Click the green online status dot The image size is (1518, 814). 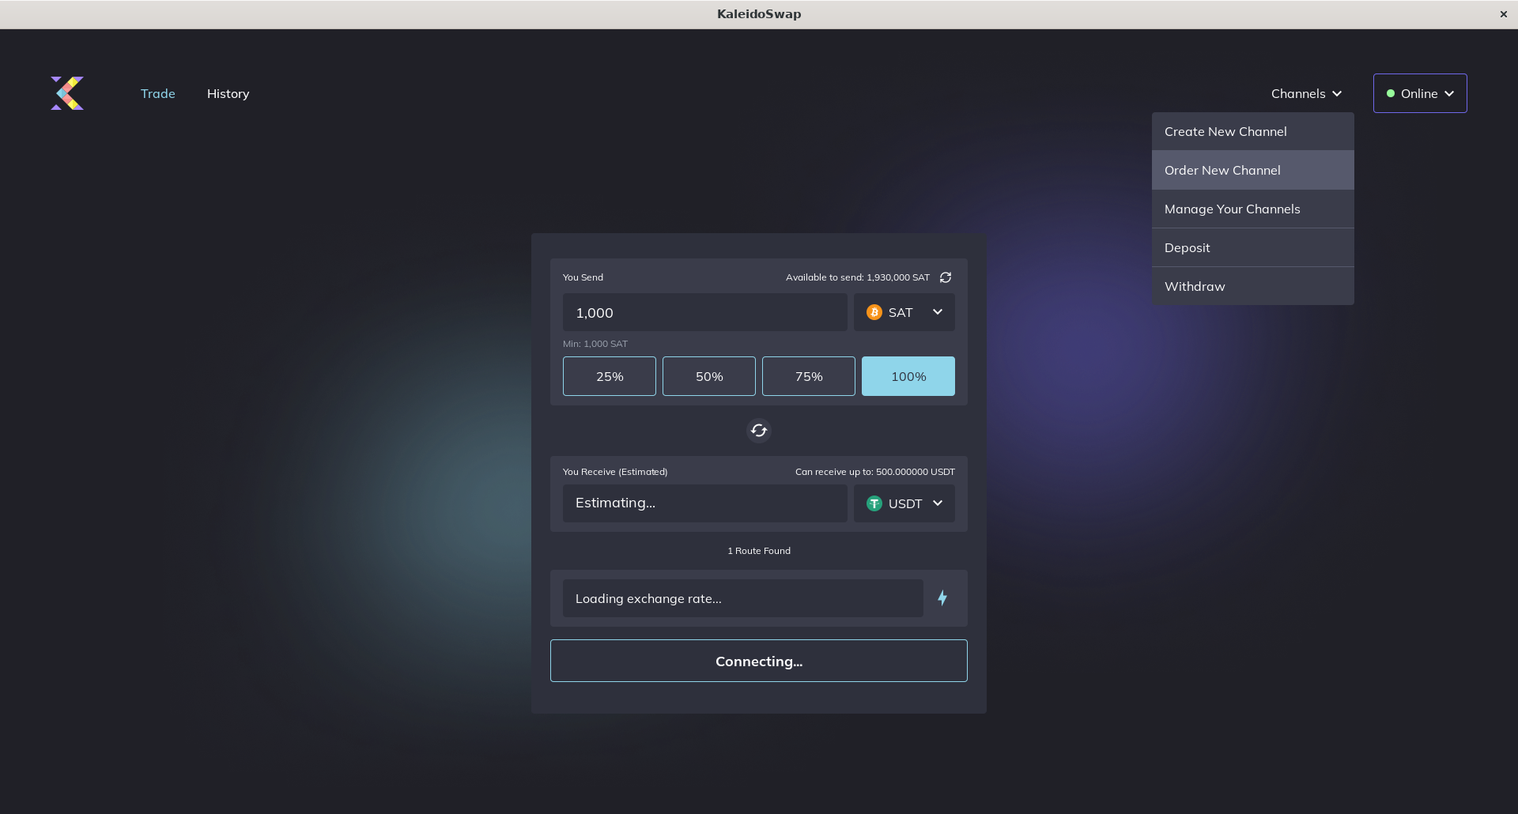[1391, 93]
